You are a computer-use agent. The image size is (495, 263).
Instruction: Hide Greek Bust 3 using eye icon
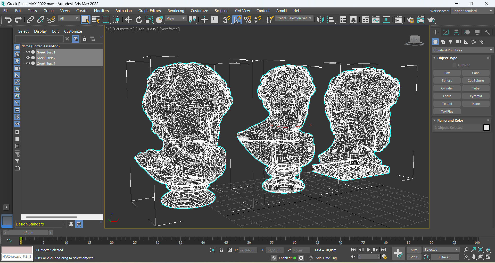(28, 63)
